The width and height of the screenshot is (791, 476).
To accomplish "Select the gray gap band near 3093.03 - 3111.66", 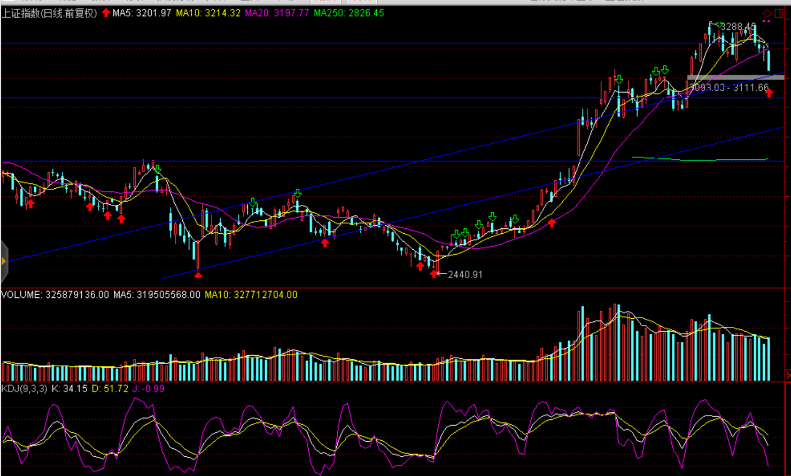I will (735, 78).
